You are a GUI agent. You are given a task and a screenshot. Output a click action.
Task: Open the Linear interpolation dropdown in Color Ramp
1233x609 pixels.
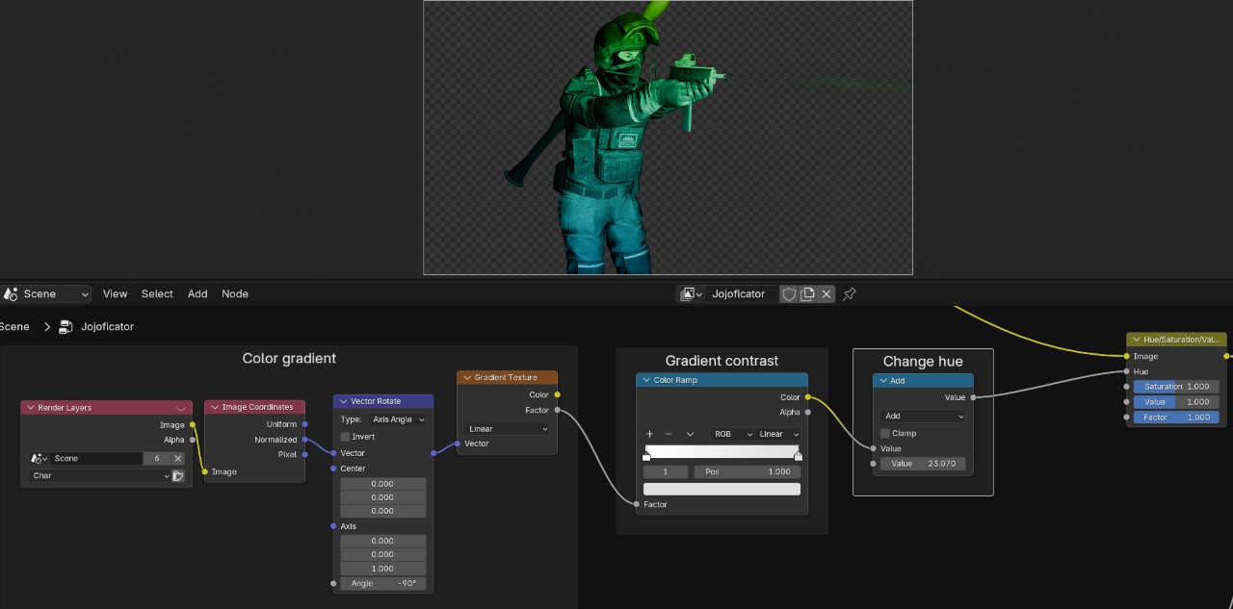(x=779, y=434)
